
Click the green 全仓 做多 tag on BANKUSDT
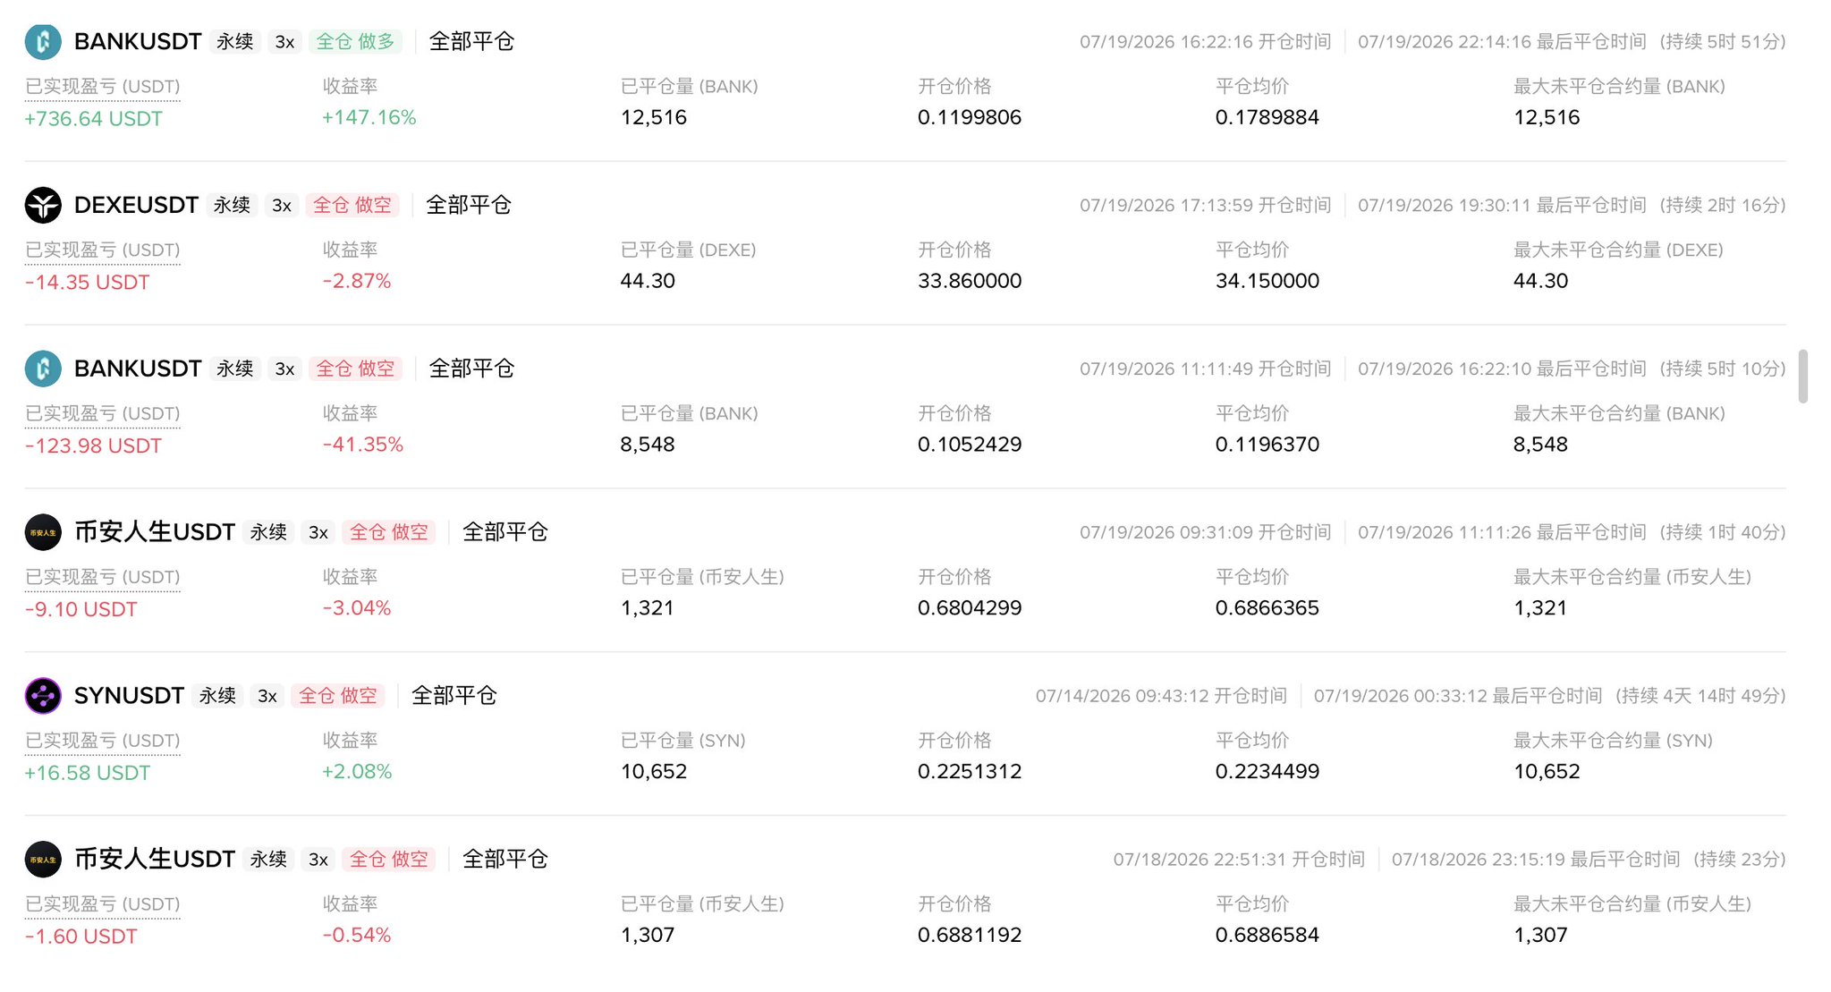point(355,42)
